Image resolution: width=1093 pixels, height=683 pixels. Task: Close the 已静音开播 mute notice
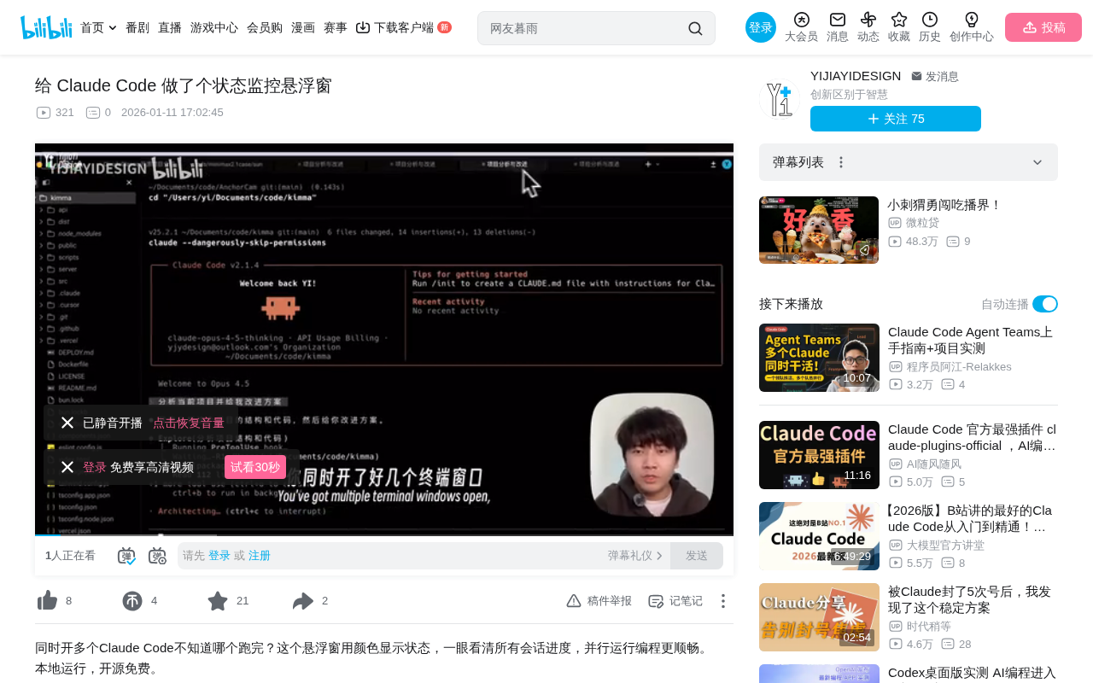click(67, 423)
